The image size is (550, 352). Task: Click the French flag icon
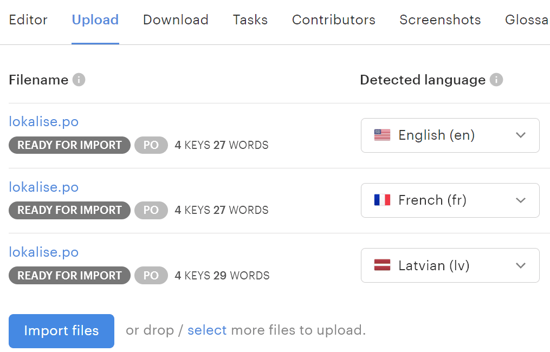pyautogui.click(x=382, y=200)
